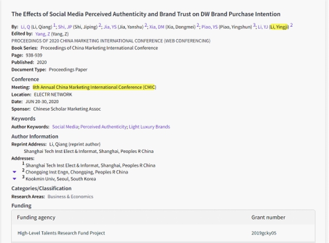The image size is (329, 243).
Task: Open author link Li, YJ
Action: (261, 26)
